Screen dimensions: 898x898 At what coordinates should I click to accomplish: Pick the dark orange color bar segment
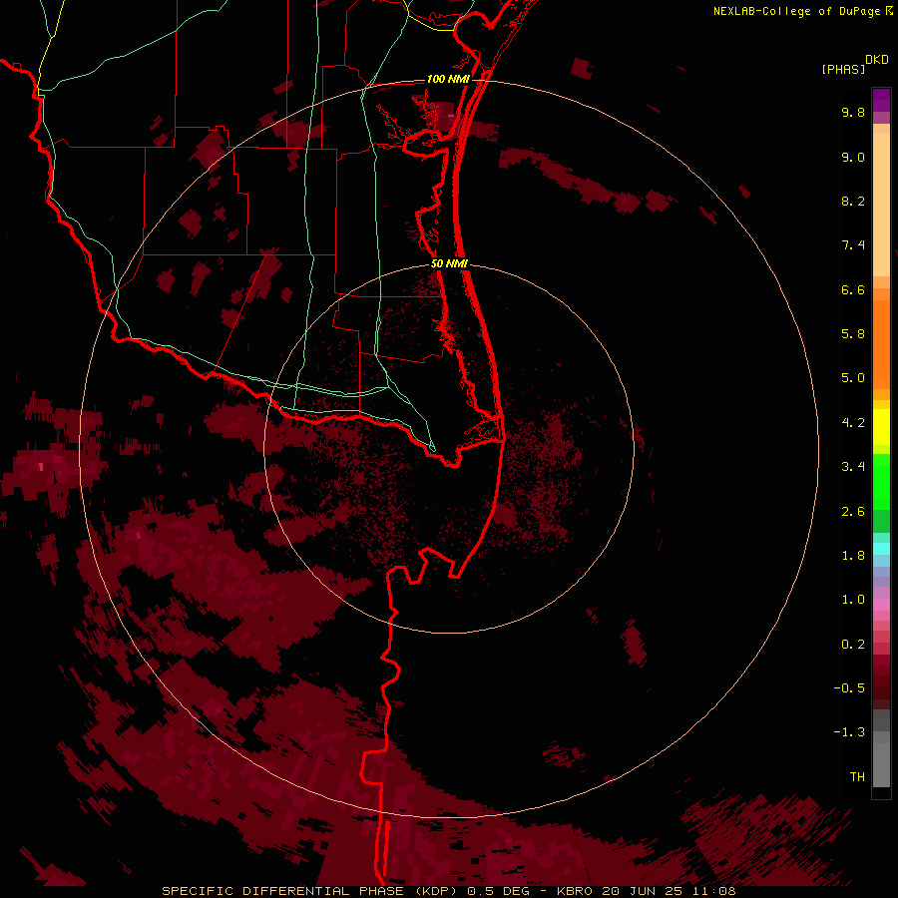pos(881,345)
